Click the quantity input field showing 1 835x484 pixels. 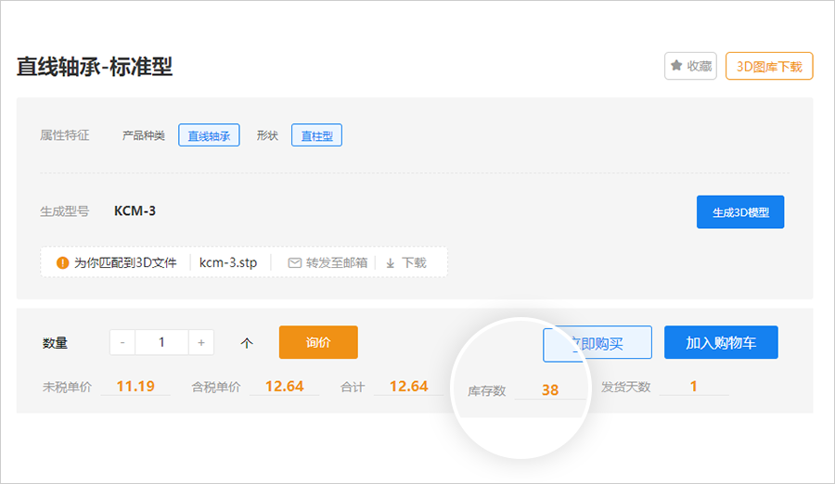[x=161, y=342]
